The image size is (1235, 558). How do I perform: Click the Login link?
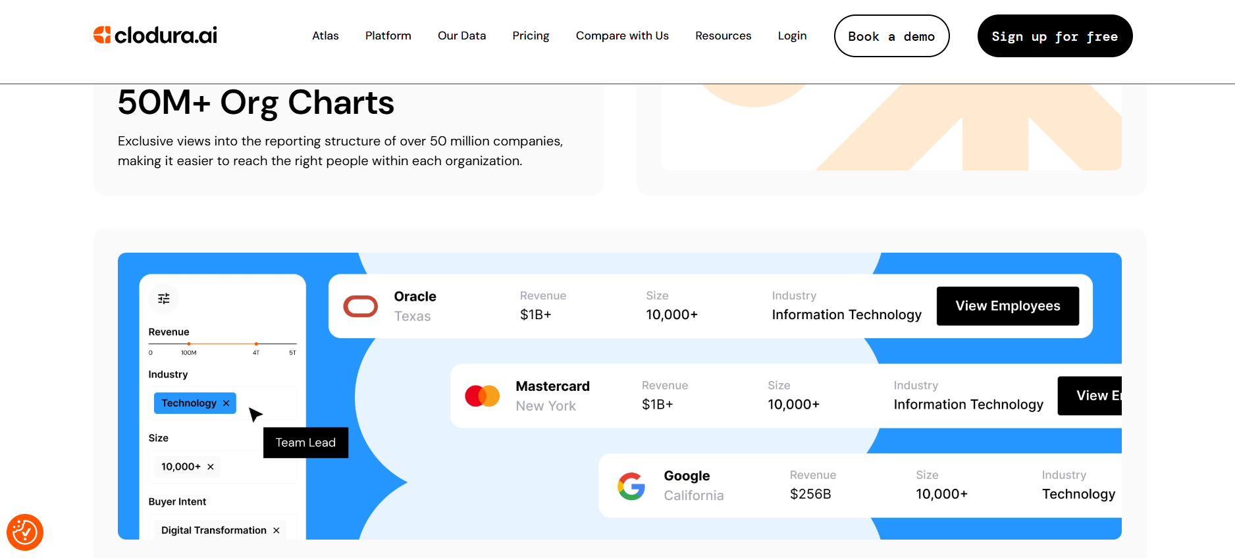(792, 36)
